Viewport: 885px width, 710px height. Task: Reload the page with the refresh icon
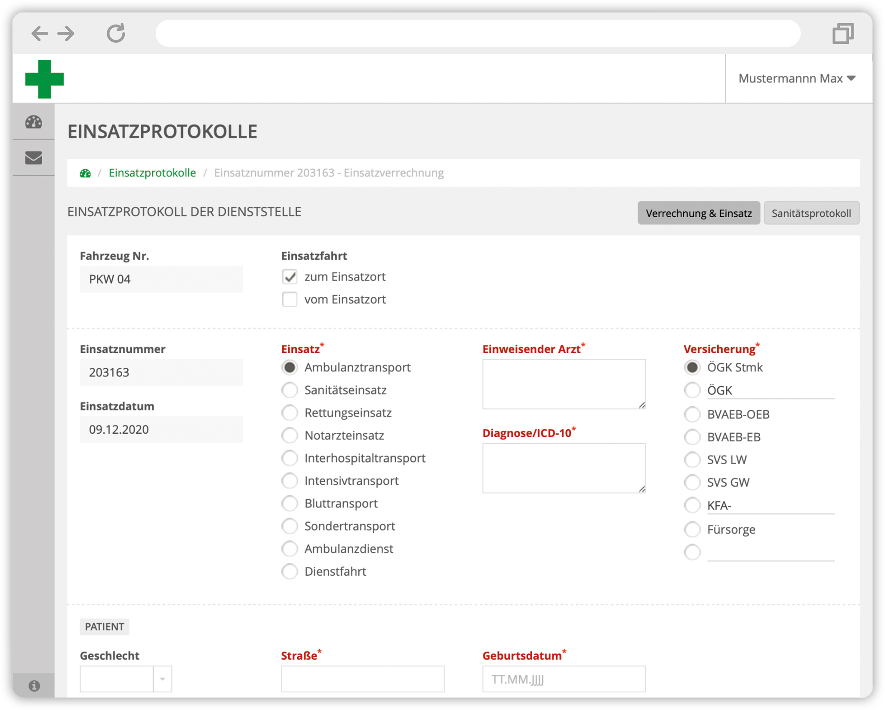[x=116, y=33]
